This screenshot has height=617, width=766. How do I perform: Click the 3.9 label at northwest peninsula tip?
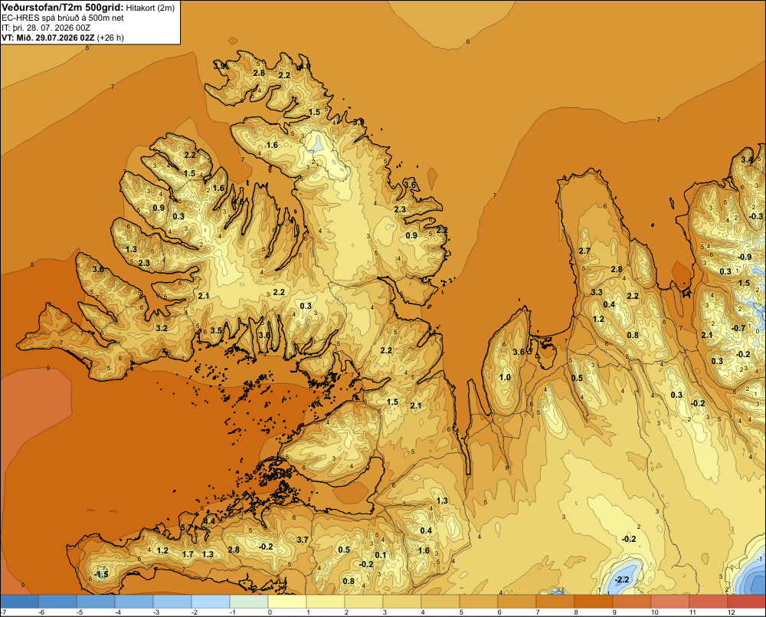pyautogui.click(x=219, y=65)
